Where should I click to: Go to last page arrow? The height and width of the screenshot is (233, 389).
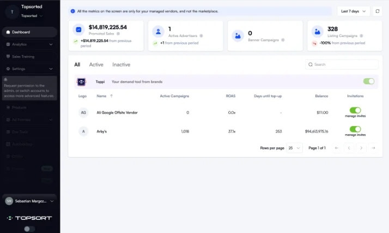pyautogui.click(x=373, y=148)
